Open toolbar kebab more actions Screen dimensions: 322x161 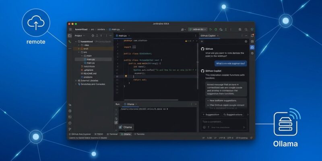[x=231, y=29]
